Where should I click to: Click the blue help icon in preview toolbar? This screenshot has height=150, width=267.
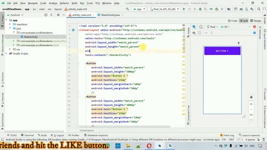254,32
